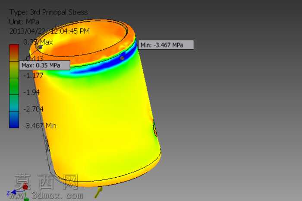The image size is (302, 201).
Task: Click the -1.177 legend value
Action: (33, 75)
